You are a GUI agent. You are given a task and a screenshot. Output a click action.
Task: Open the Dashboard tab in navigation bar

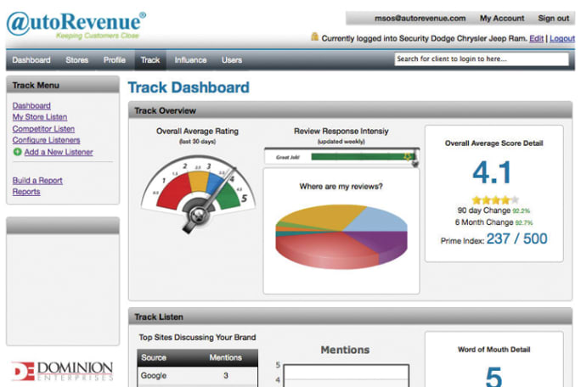coord(31,60)
